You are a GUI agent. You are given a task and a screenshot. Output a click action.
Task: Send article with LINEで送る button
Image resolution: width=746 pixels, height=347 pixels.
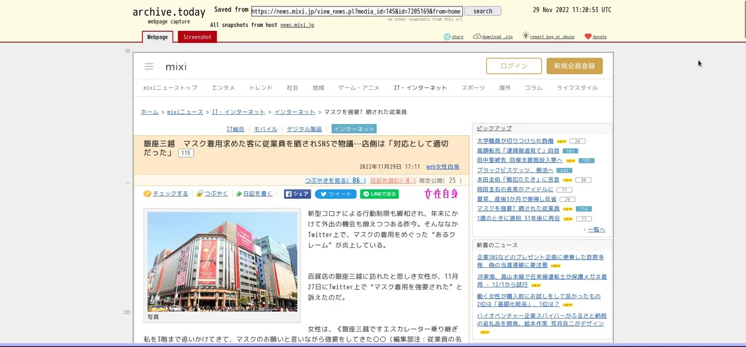(x=379, y=194)
